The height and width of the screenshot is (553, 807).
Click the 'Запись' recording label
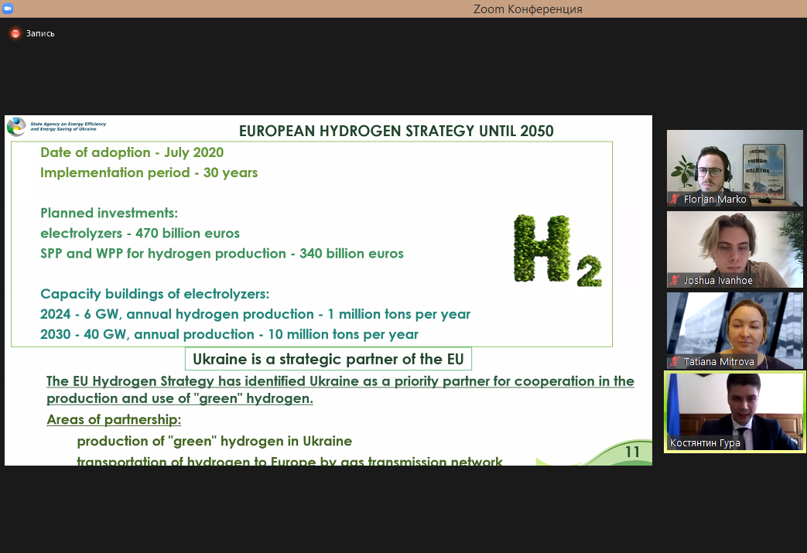(x=40, y=33)
